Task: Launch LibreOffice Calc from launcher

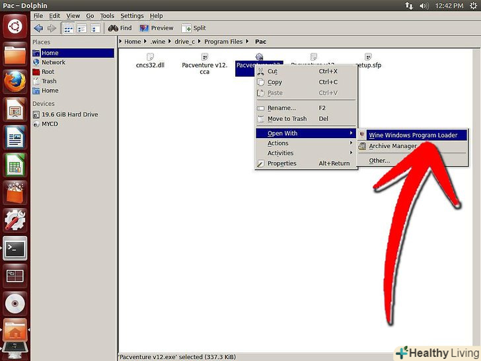Action: point(15,165)
